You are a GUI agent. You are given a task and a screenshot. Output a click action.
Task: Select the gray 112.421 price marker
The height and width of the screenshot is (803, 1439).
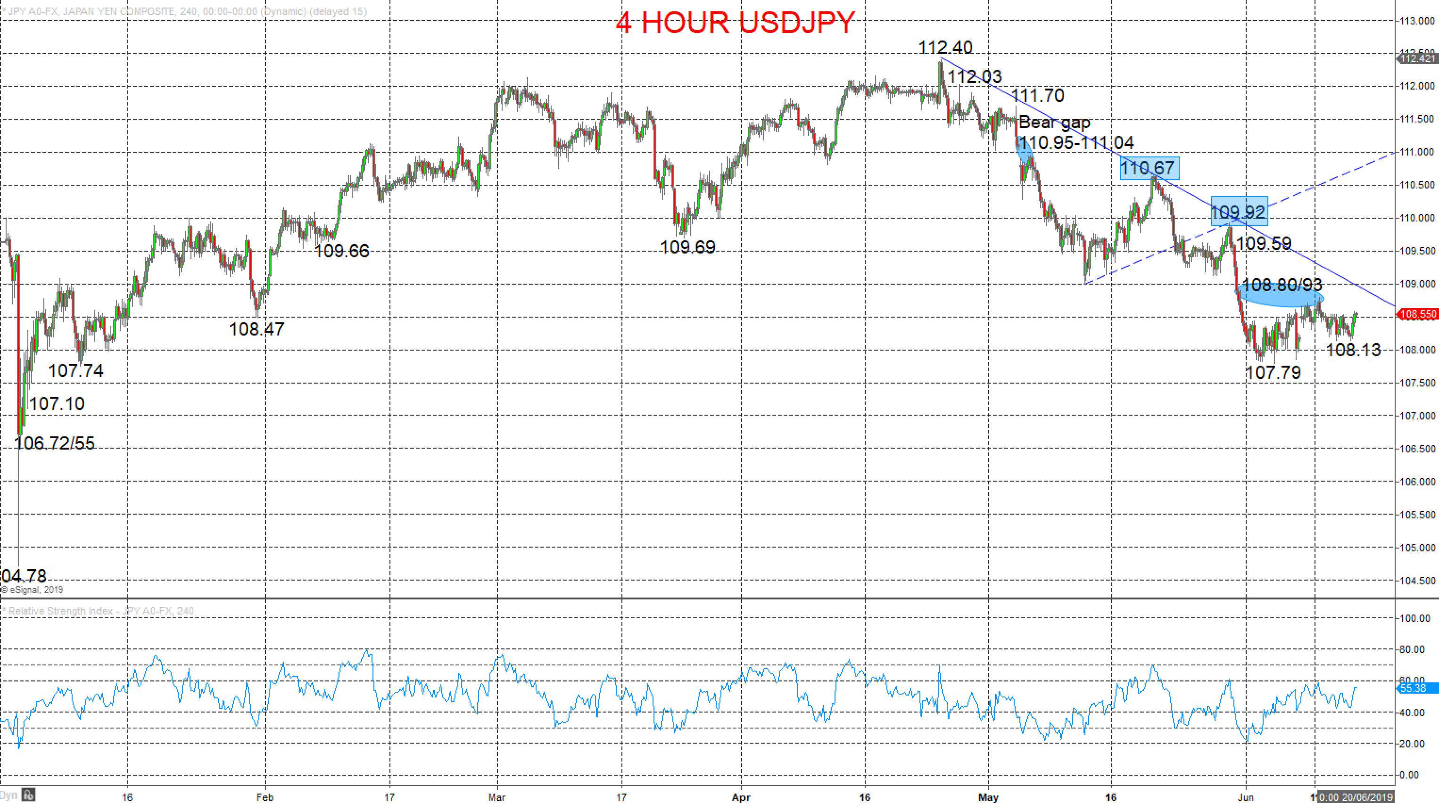pos(1418,58)
